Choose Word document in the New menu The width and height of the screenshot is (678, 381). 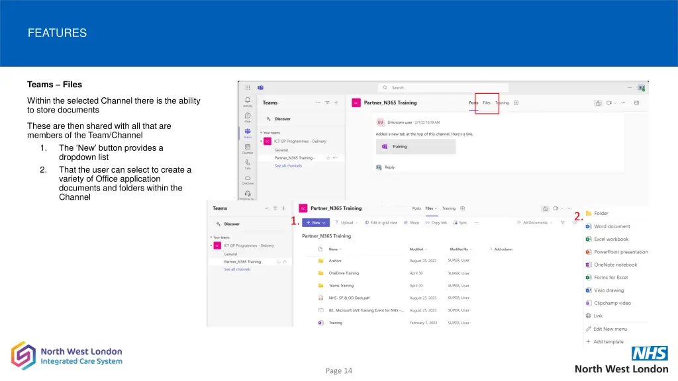click(x=612, y=226)
